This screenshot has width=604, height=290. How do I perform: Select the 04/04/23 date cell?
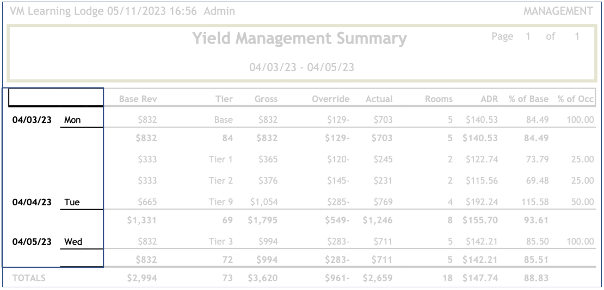pos(32,202)
